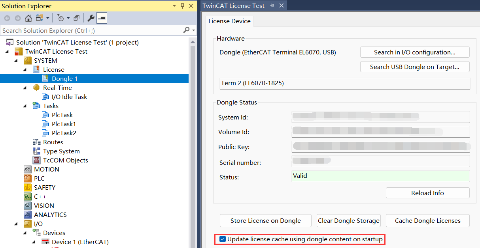Click the SYSTEM gear icon

point(28,60)
